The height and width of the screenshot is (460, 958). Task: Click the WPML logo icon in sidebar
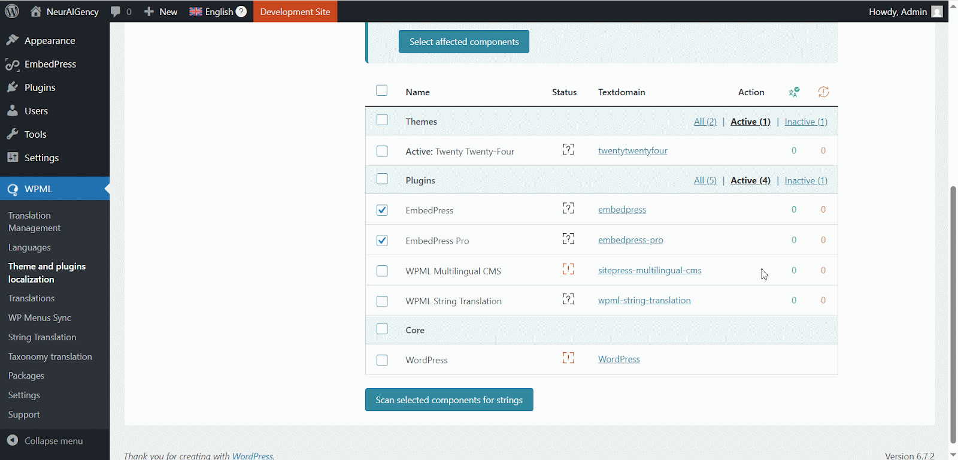(13, 189)
